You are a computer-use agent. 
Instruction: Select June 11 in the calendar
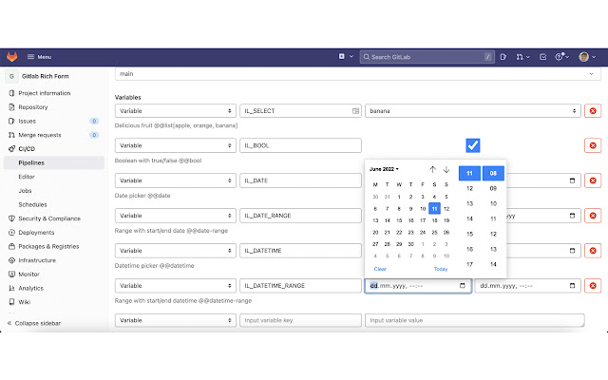coord(434,209)
